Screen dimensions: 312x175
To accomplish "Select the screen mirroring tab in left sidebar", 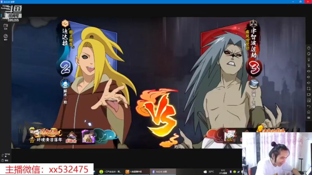I will pyautogui.click(x=5, y=16).
